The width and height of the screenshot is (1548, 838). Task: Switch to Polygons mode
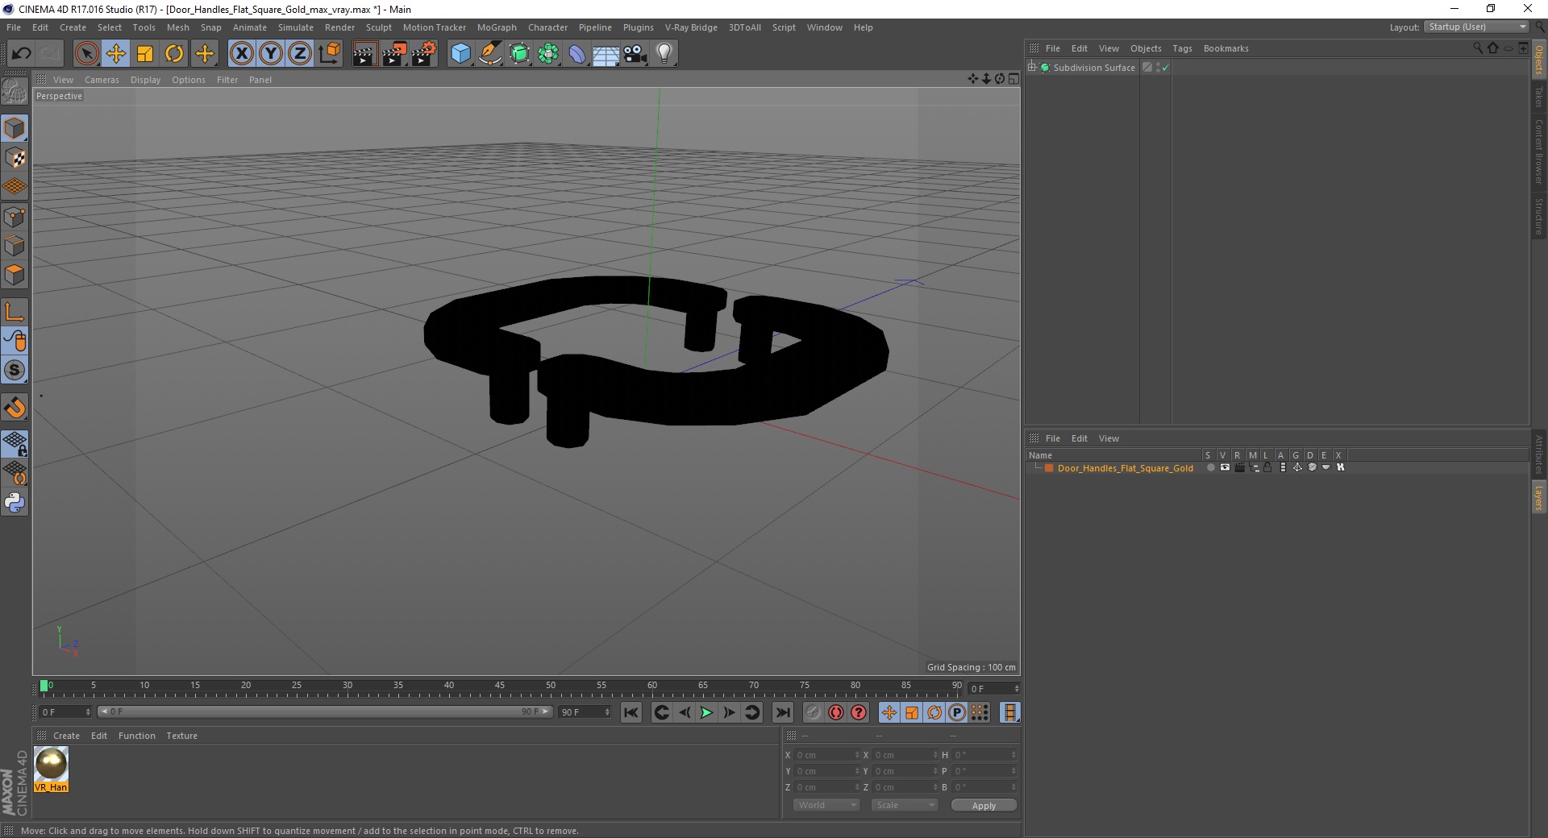point(15,275)
